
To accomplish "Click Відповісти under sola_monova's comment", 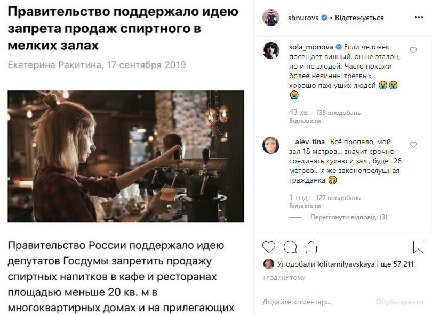I will pyautogui.click(x=305, y=121).
